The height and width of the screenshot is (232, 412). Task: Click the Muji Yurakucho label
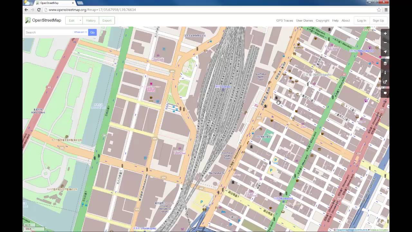[216, 173]
